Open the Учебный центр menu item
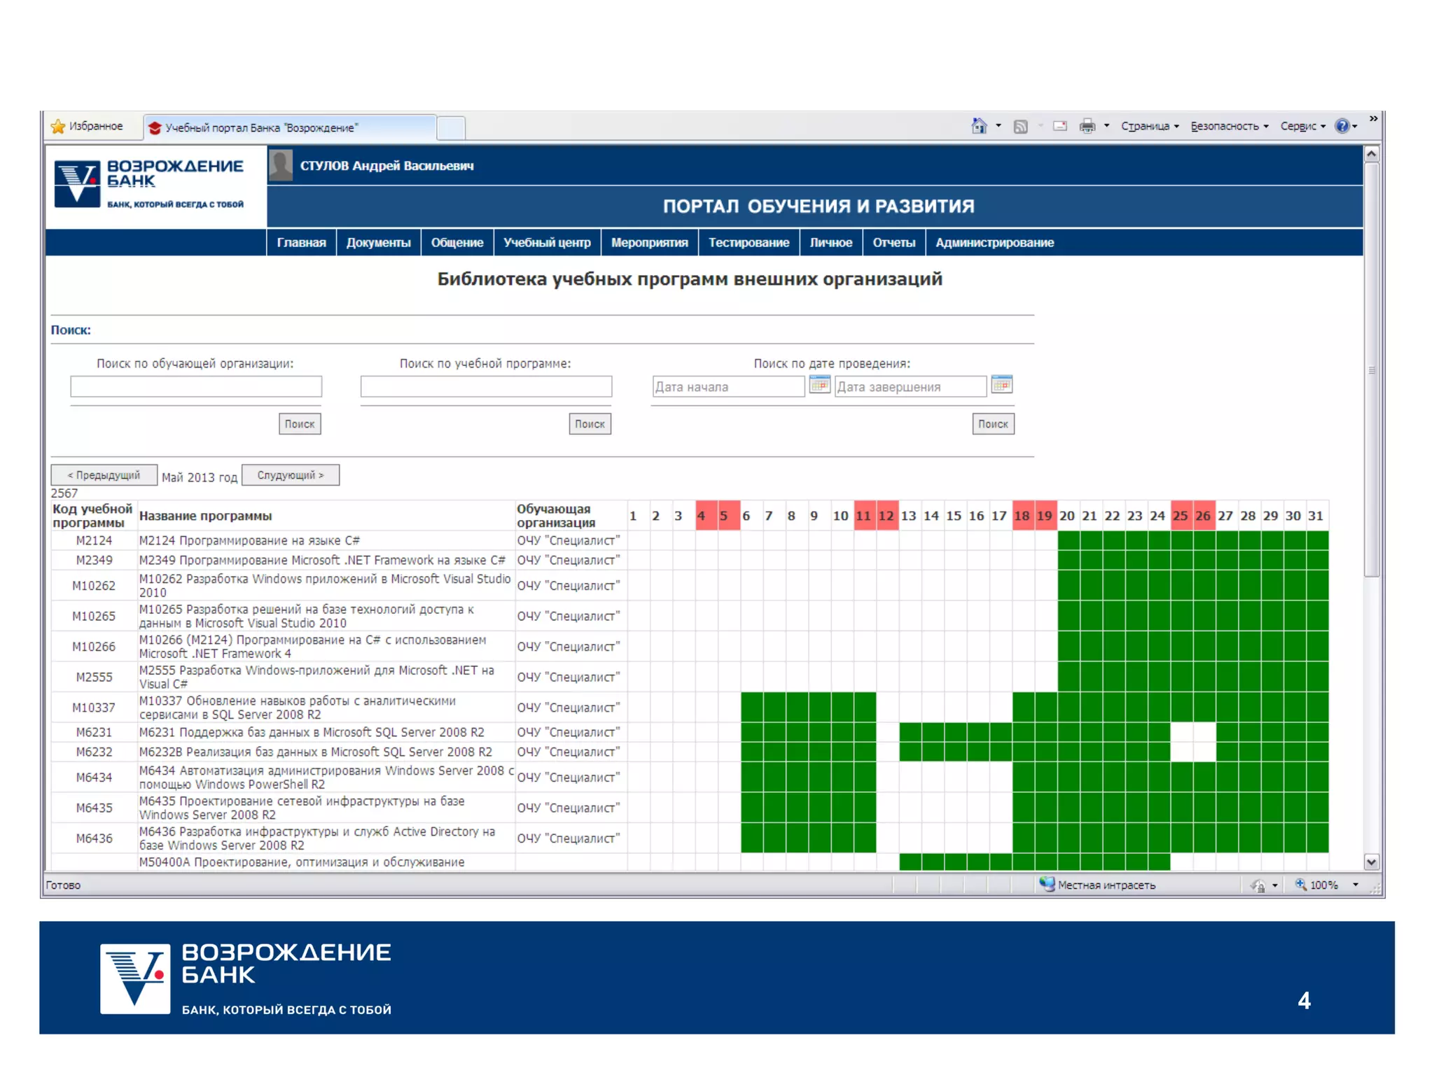The image size is (1434, 1075). [x=547, y=243]
